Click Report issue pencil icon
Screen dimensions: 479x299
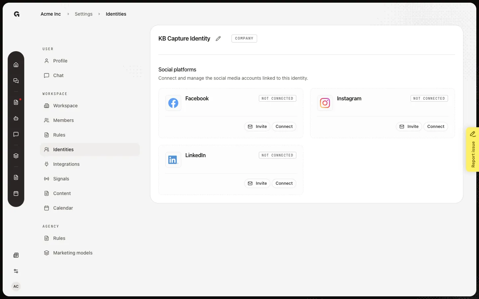[x=473, y=134]
